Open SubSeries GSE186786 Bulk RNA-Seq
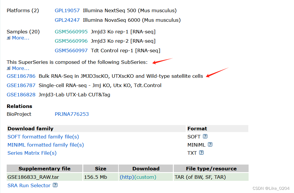Image resolution: width=294 pixels, height=193 pixels. (x=21, y=76)
